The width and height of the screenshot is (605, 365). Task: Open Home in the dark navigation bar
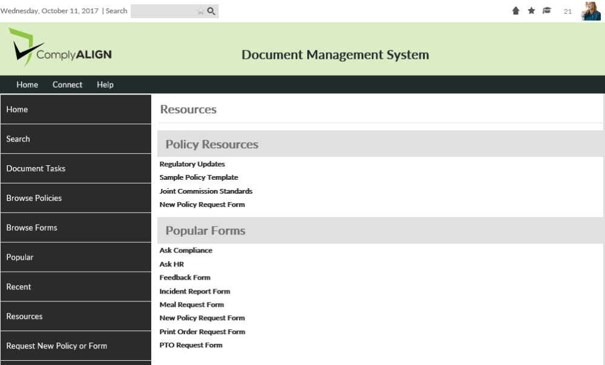[x=27, y=85]
